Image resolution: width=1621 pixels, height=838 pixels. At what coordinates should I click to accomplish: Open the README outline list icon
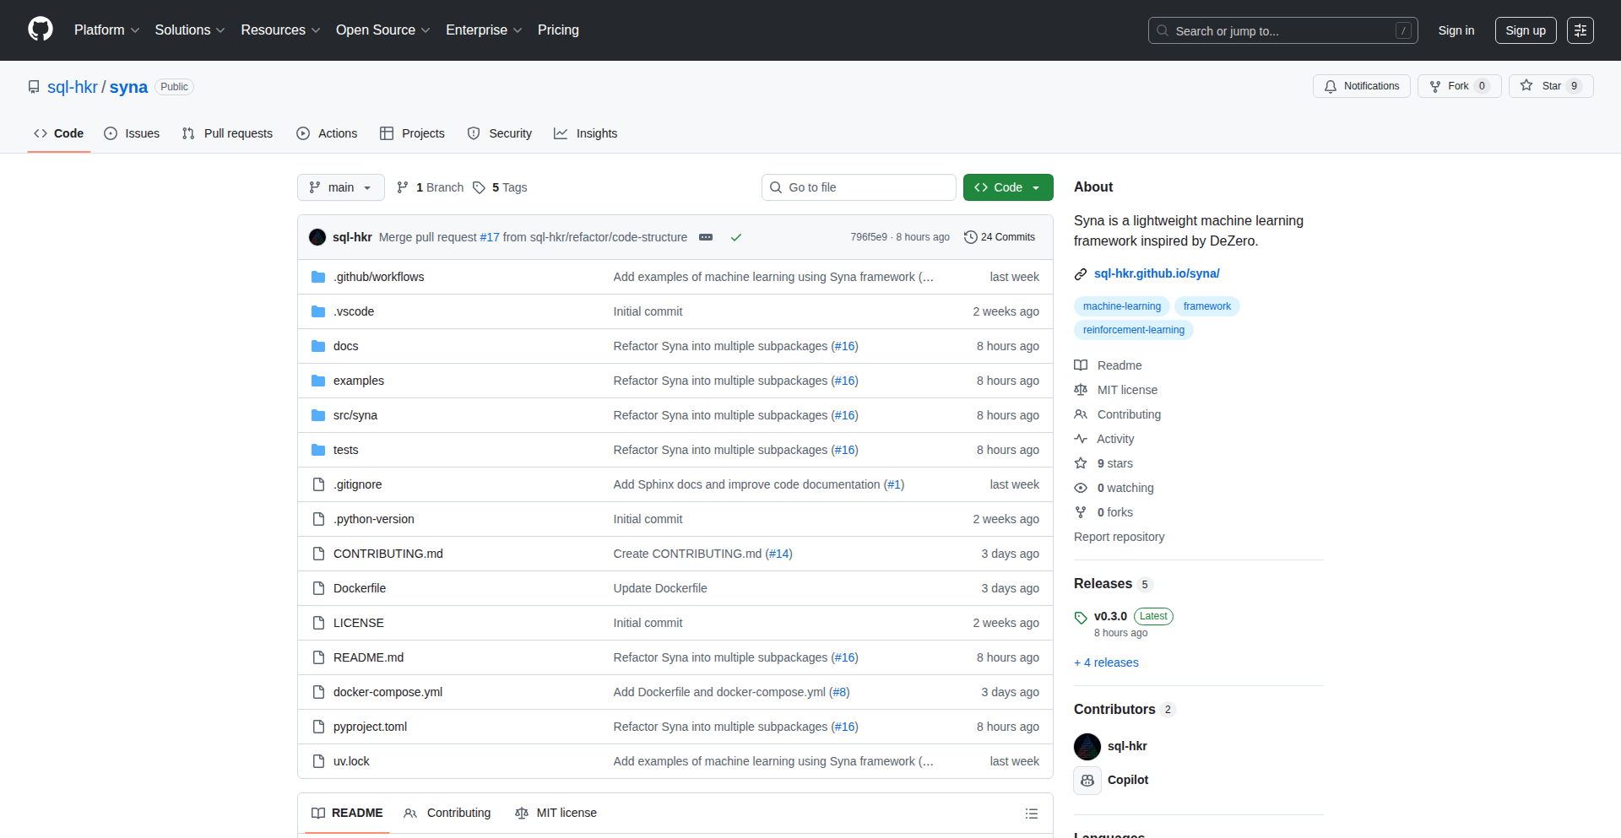pos(1031,814)
